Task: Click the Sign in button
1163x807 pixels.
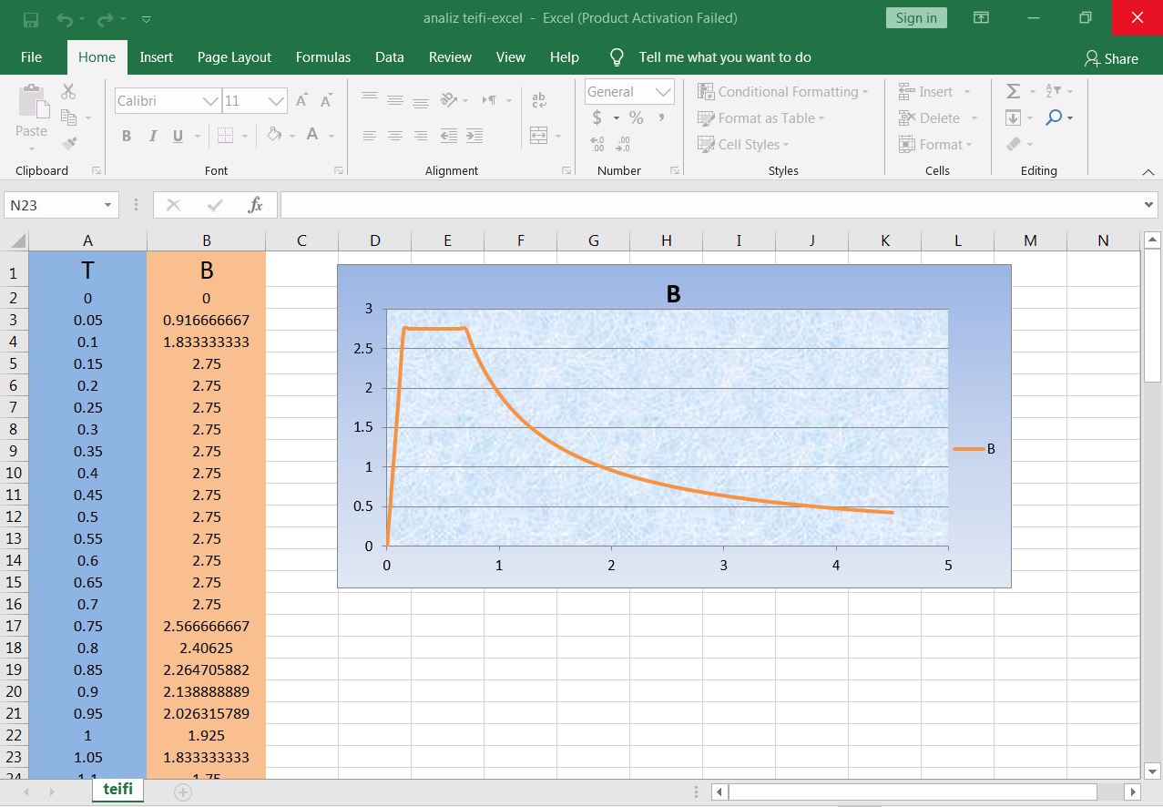Action: click(x=915, y=18)
